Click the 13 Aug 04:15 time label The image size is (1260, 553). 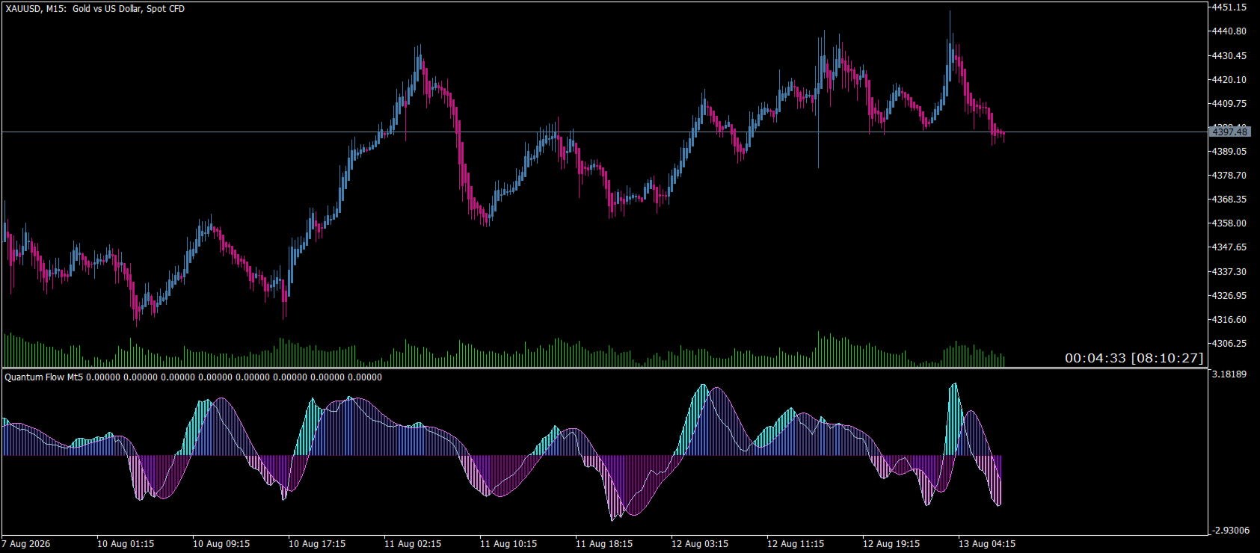[x=987, y=544]
